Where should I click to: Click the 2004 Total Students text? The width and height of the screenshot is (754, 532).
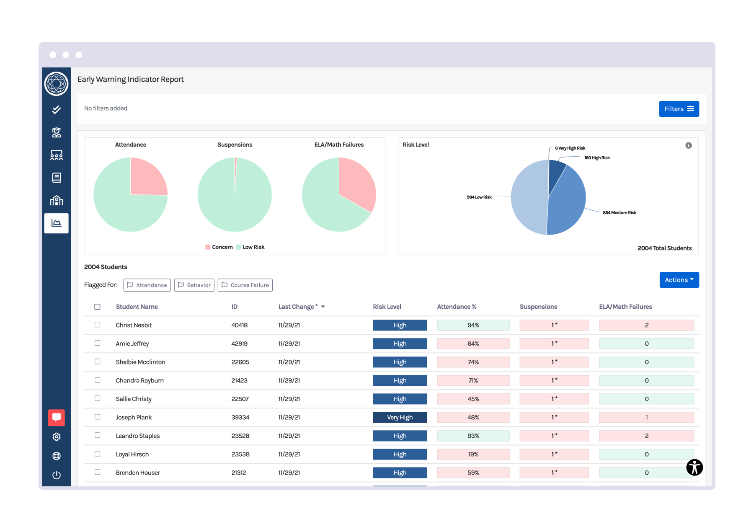point(664,248)
